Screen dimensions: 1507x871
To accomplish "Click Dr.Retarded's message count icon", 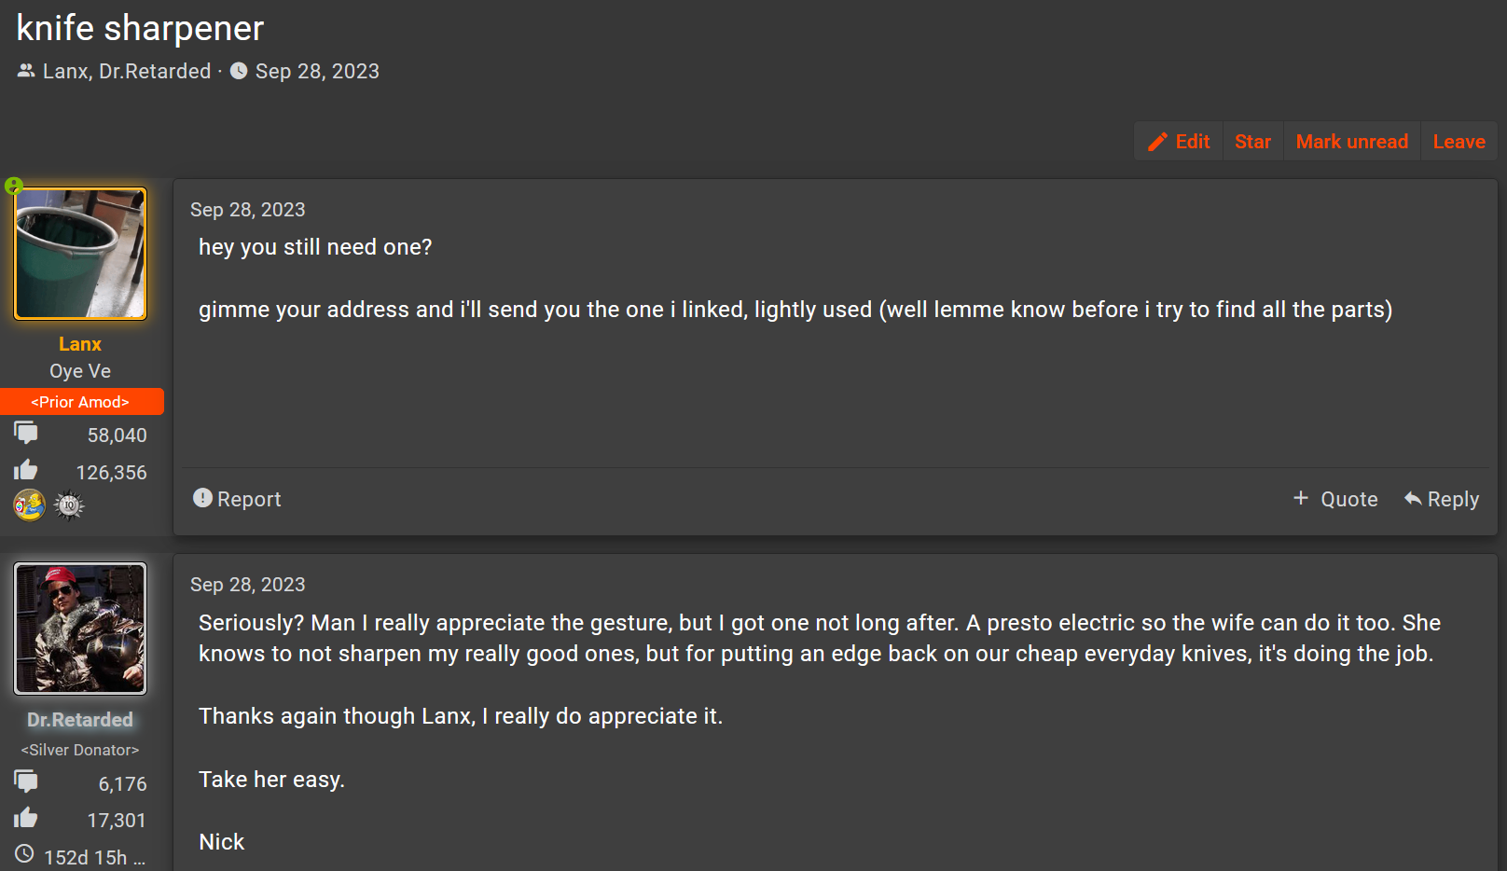I will (26, 781).
